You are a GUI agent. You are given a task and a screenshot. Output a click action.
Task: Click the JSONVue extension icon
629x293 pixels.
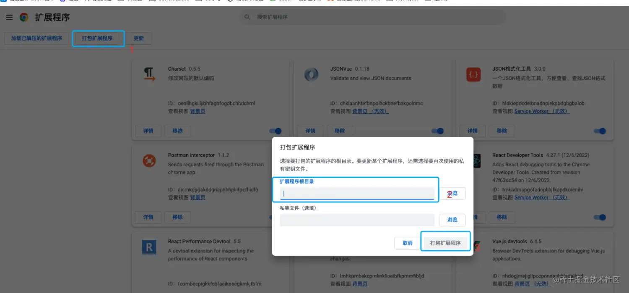click(x=311, y=74)
